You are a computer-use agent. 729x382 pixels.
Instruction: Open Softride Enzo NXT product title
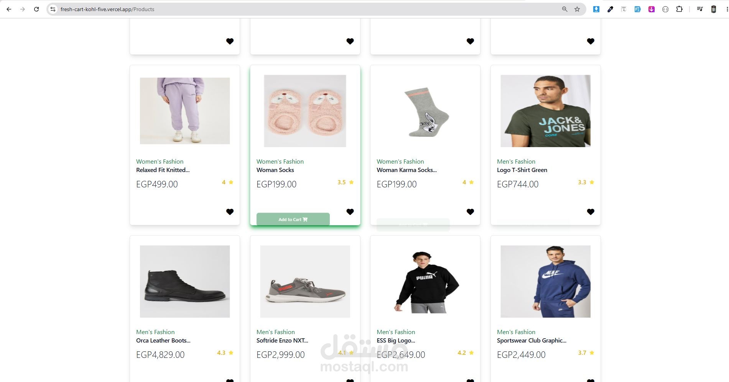pyautogui.click(x=282, y=341)
